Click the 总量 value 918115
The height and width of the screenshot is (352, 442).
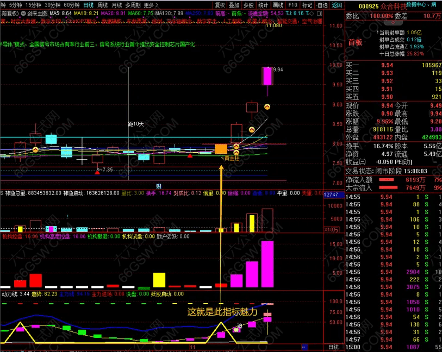(383, 129)
